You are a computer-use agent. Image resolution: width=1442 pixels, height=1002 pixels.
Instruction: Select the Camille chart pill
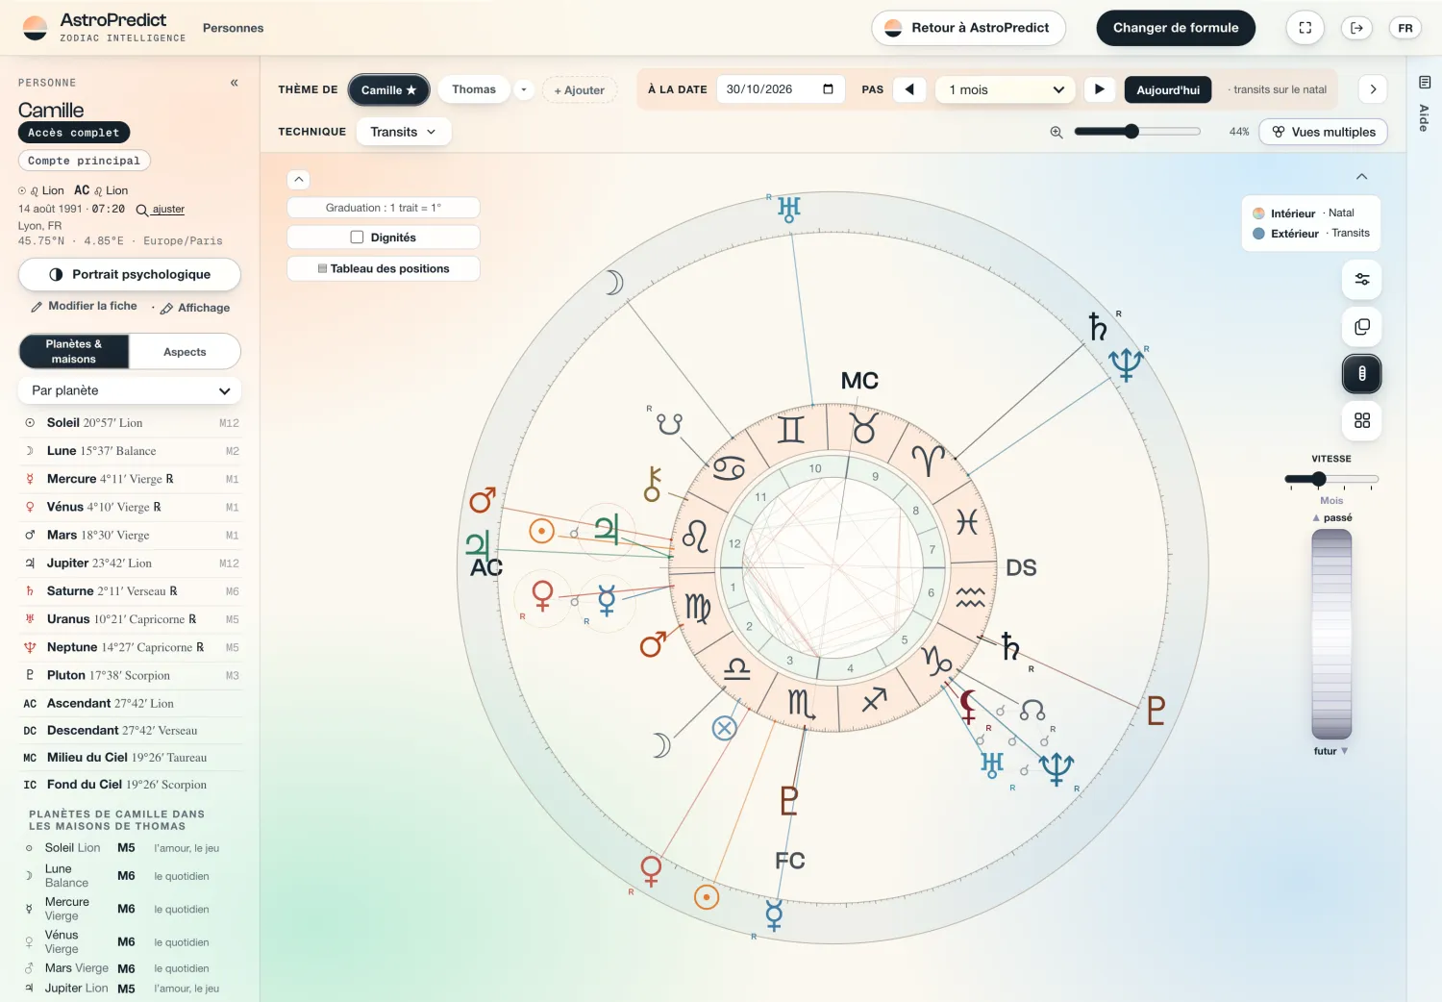click(388, 89)
